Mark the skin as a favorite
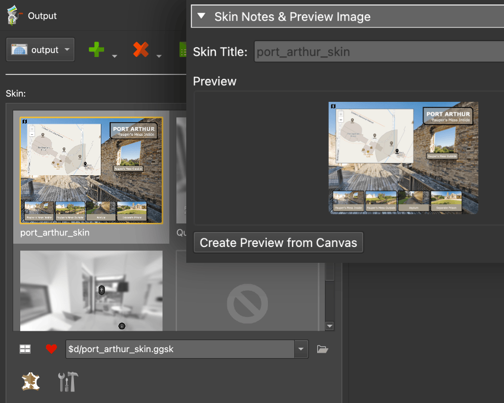The height and width of the screenshot is (403, 504). click(51, 349)
